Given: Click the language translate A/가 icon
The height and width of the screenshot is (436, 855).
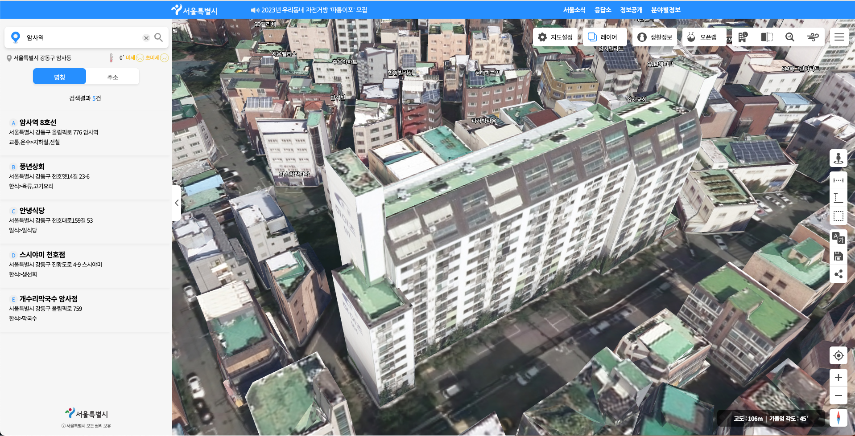Looking at the screenshot, I should [838, 238].
